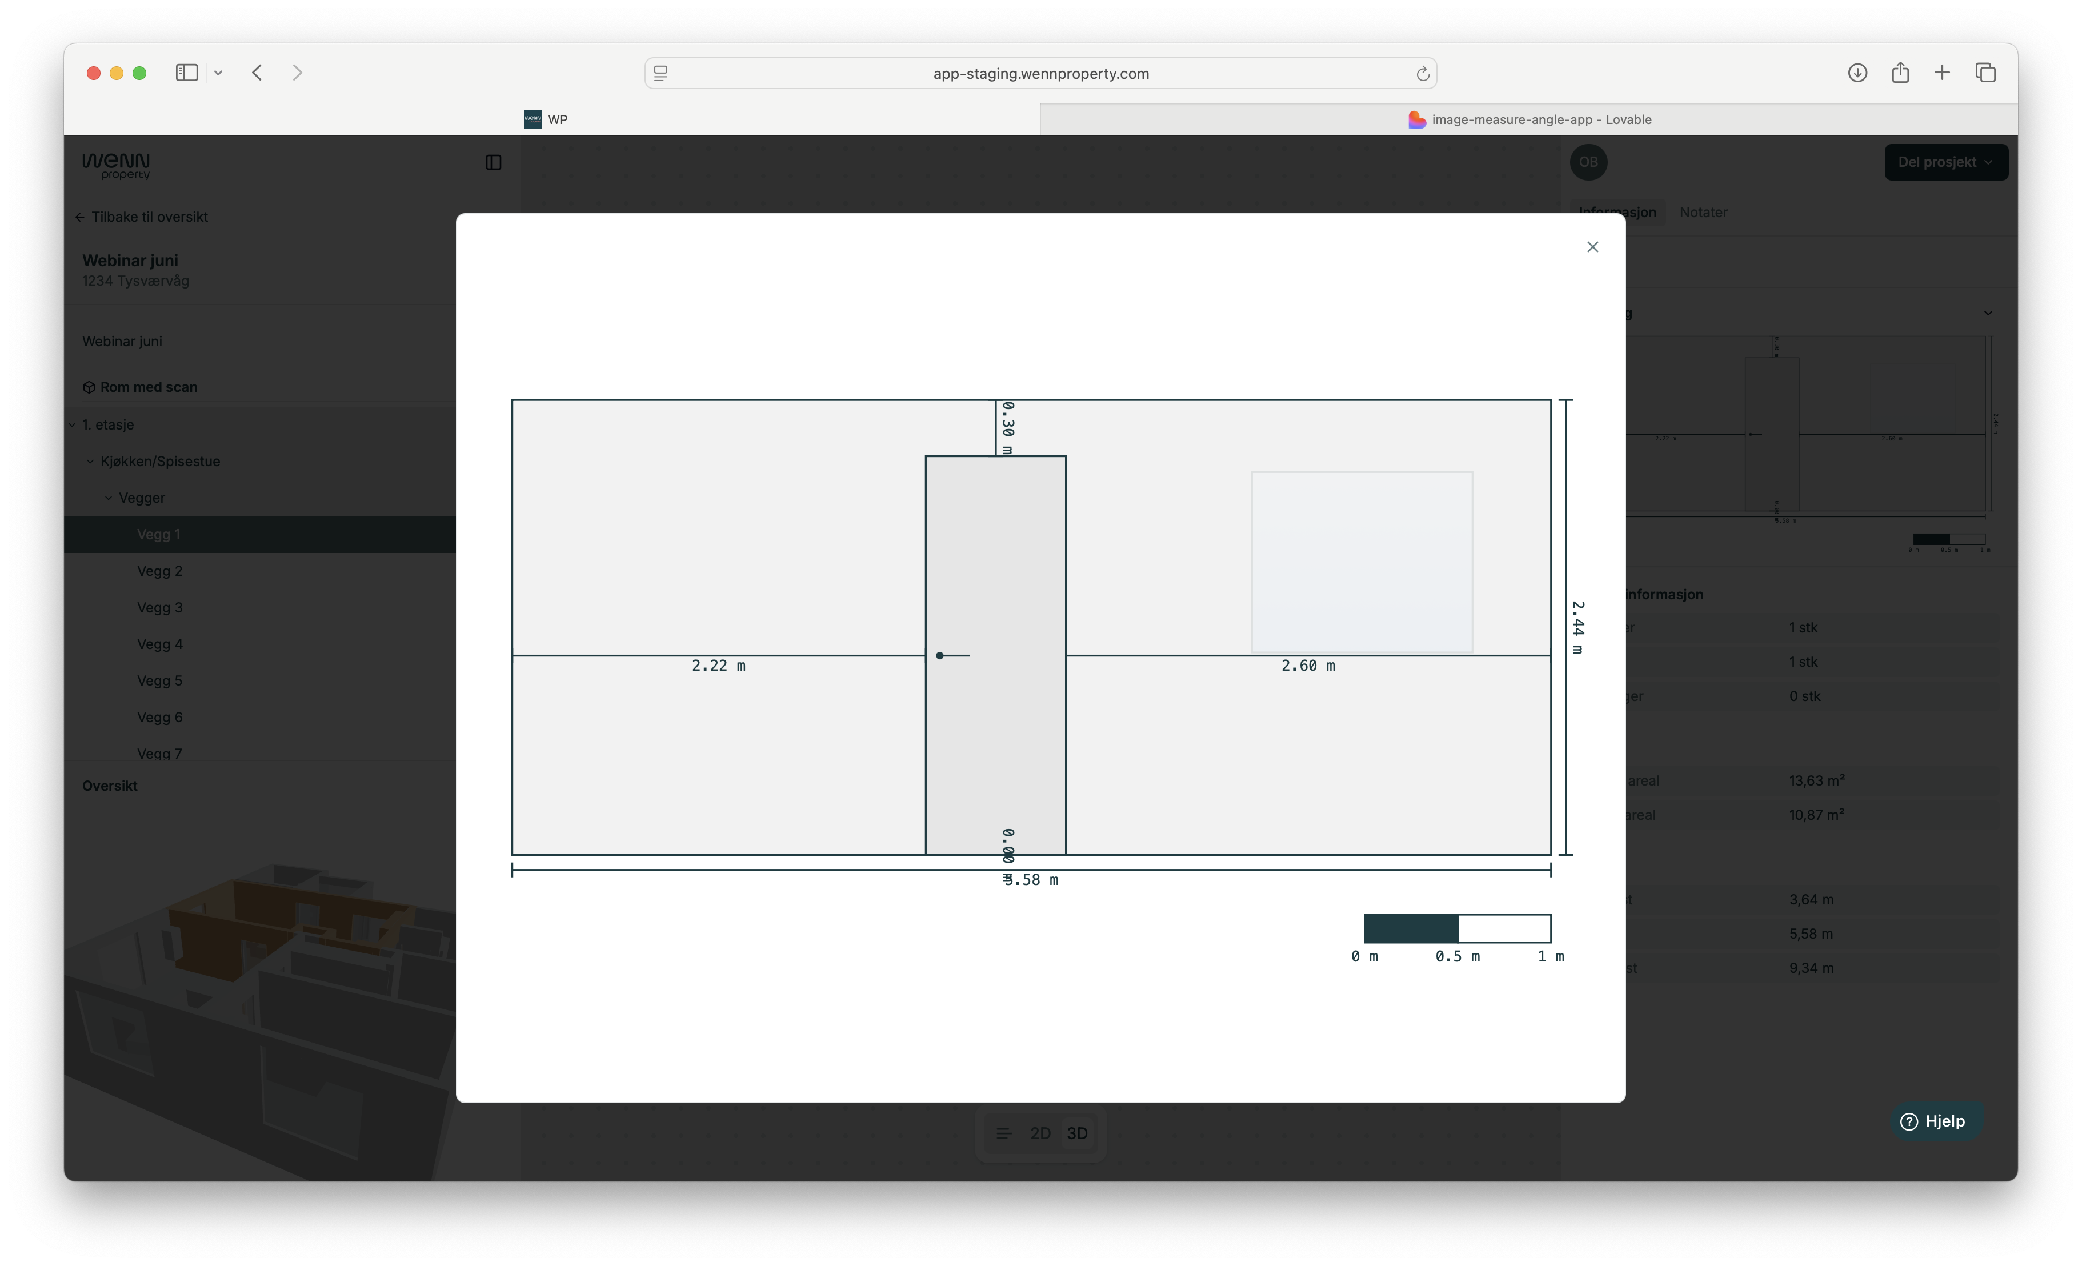Collapse the Wenn app sidebar panel
This screenshot has width=2082, height=1266.
[494, 162]
